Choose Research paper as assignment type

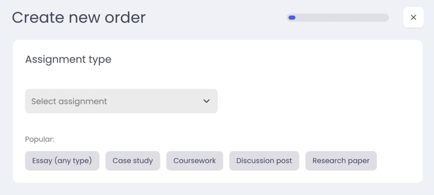click(x=341, y=161)
